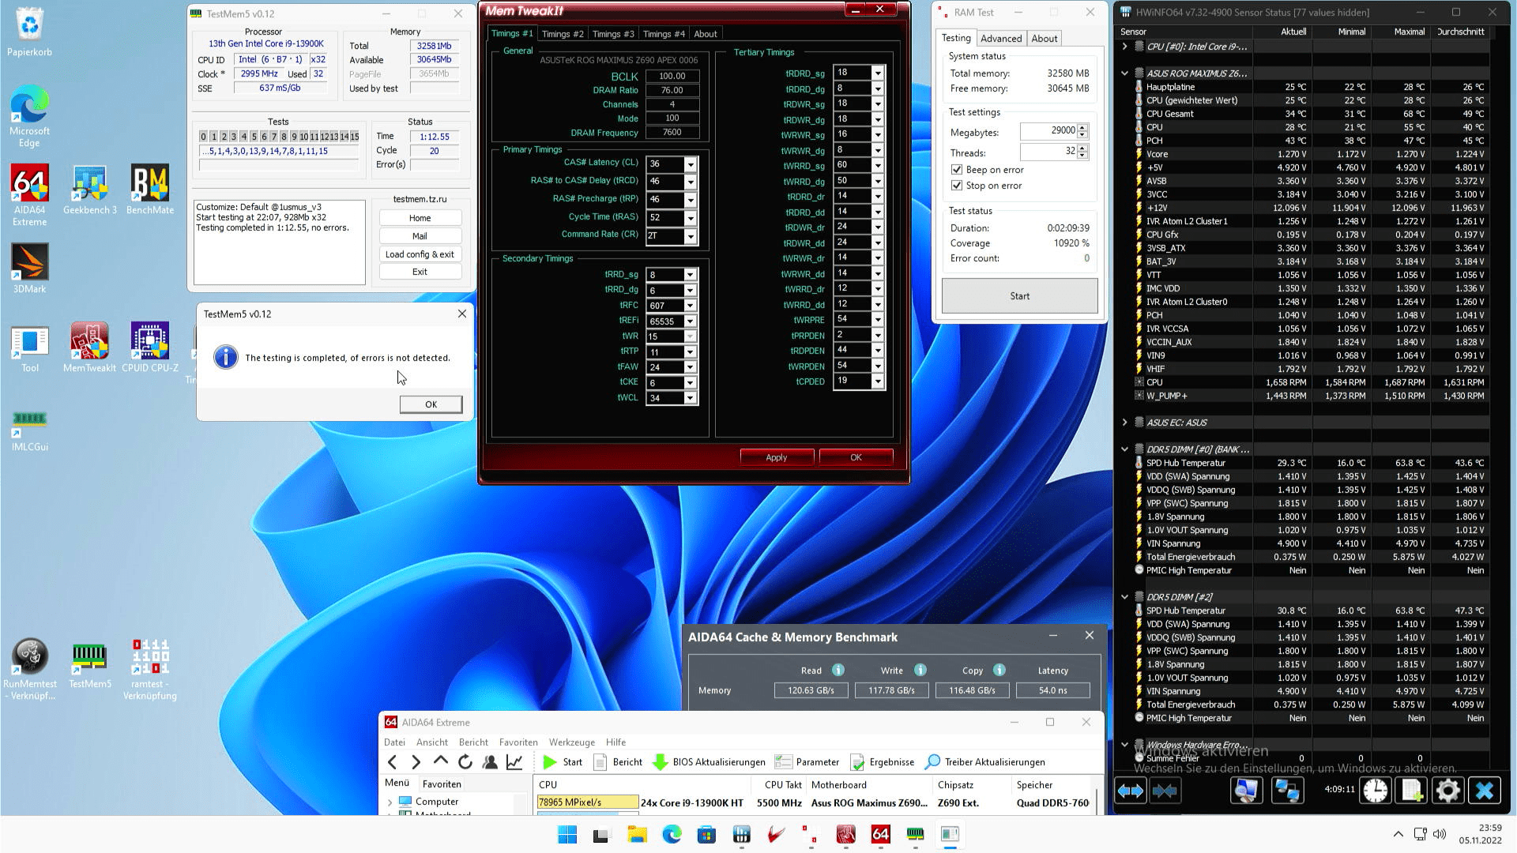1517x853 pixels.
Task: Click HWiNFO reset clock icon
Action: click(1375, 791)
